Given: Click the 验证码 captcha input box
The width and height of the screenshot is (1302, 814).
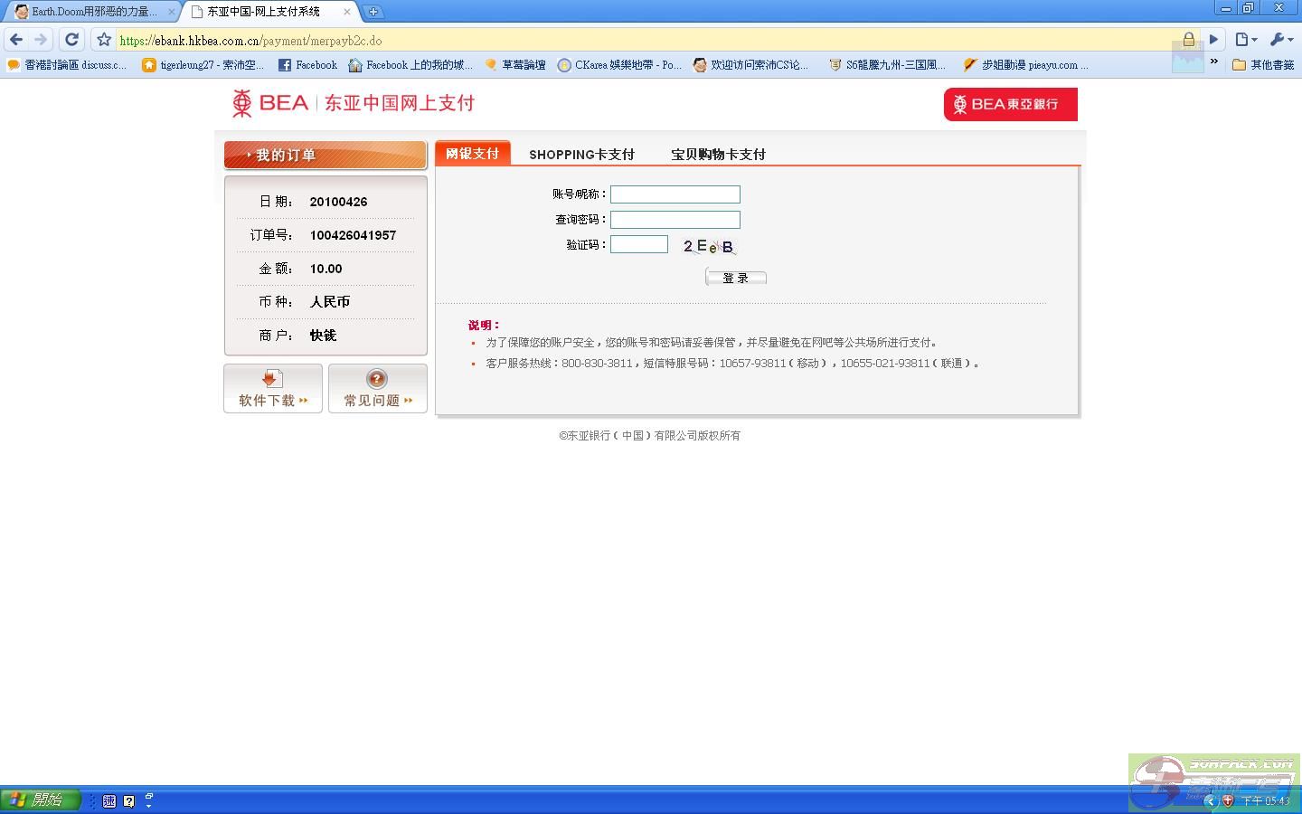Looking at the screenshot, I should [638, 244].
